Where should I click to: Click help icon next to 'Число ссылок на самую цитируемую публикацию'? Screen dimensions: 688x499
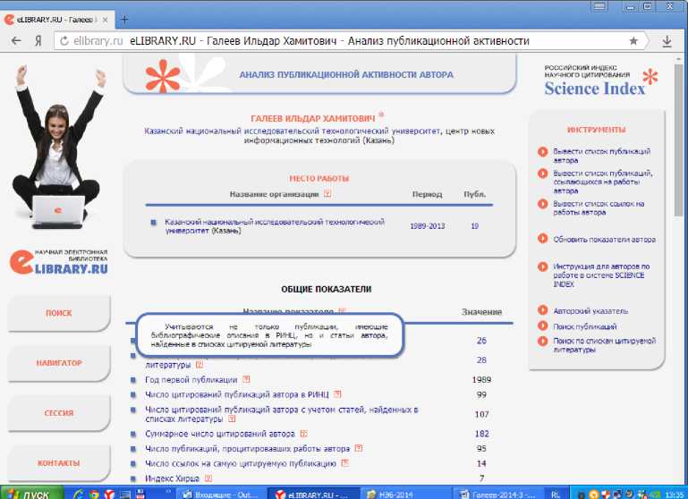tap(344, 463)
